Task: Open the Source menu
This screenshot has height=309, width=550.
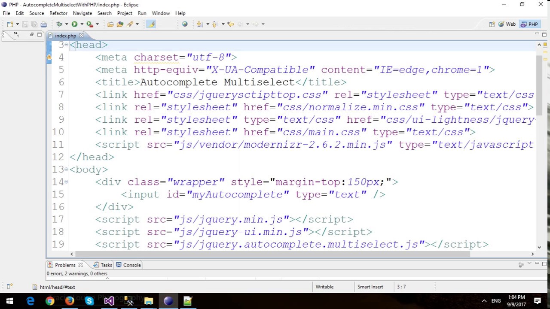Action: click(37, 13)
